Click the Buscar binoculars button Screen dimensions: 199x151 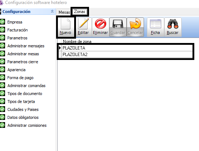(x=173, y=27)
